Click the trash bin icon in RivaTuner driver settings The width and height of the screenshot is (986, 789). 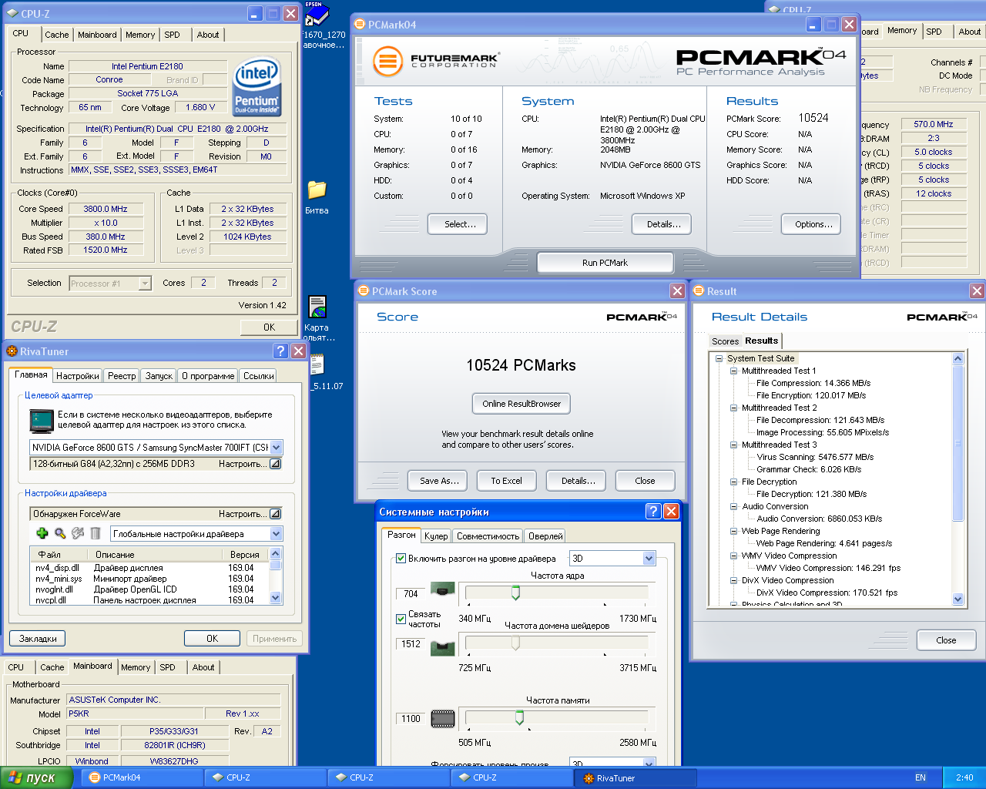[96, 533]
